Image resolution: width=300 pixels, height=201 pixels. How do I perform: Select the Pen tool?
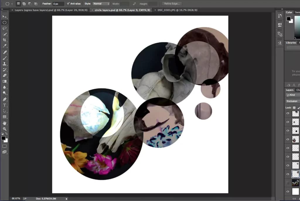click(5, 99)
